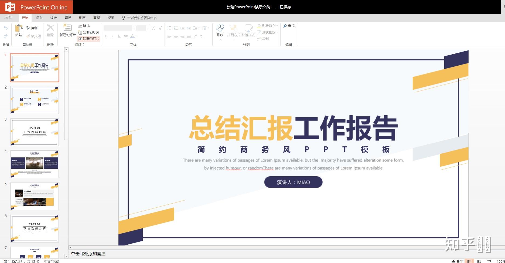Screen dimensions: 505x263
Task: Click the Duplicate Slide (复制幻灯片) icon
Action: click(80, 32)
